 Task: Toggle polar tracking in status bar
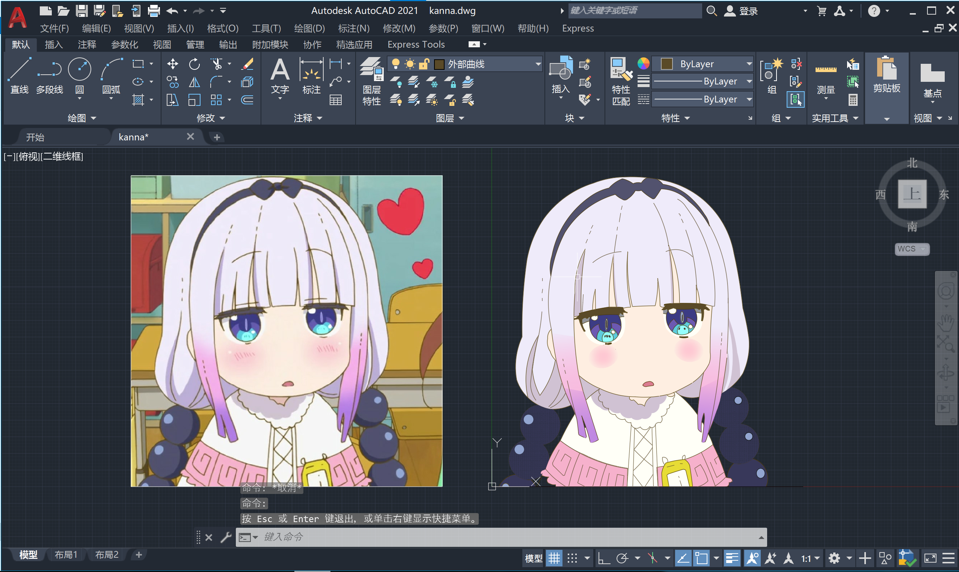point(622,558)
